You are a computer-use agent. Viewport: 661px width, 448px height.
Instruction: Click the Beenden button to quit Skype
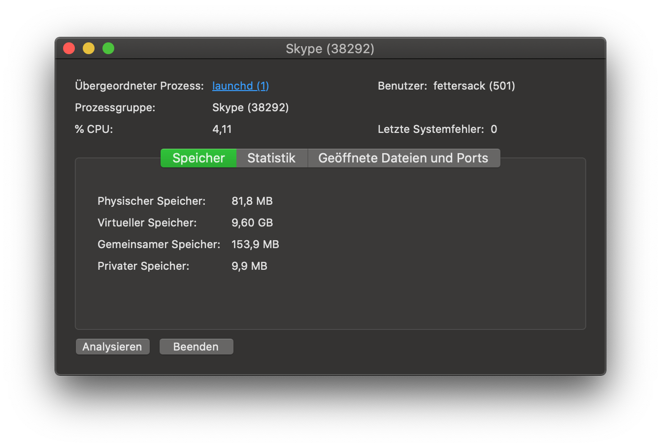196,347
